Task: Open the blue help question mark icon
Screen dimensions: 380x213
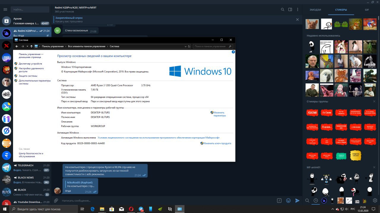Action: (x=233, y=52)
